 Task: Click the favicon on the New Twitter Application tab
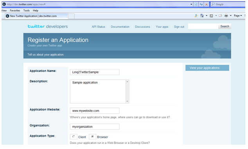[x=7, y=16]
